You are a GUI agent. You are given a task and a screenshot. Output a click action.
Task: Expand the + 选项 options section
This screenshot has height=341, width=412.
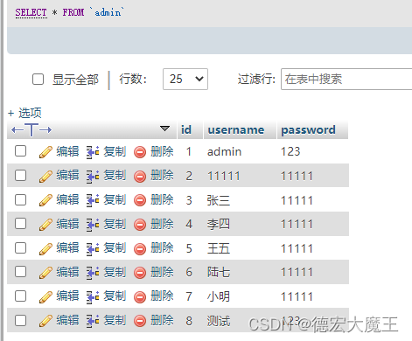point(24,113)
